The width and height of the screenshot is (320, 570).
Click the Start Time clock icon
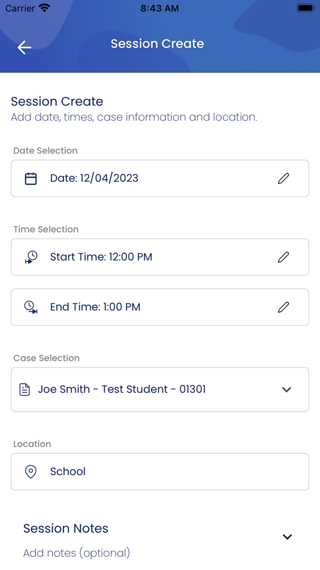pos(31,257)
